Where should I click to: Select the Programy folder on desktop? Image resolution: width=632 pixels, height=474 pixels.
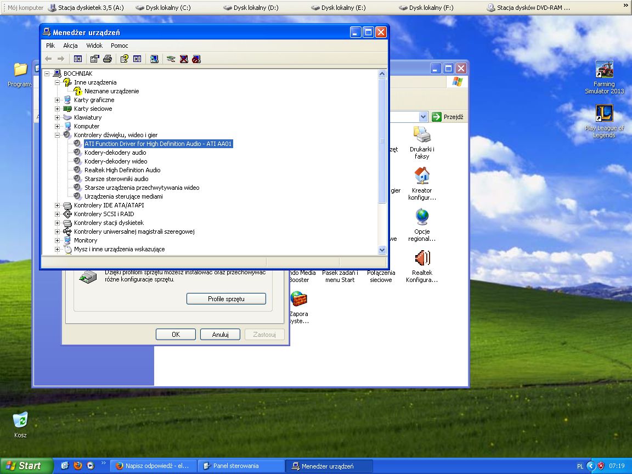pyautogui.click(x=20, y=75)
